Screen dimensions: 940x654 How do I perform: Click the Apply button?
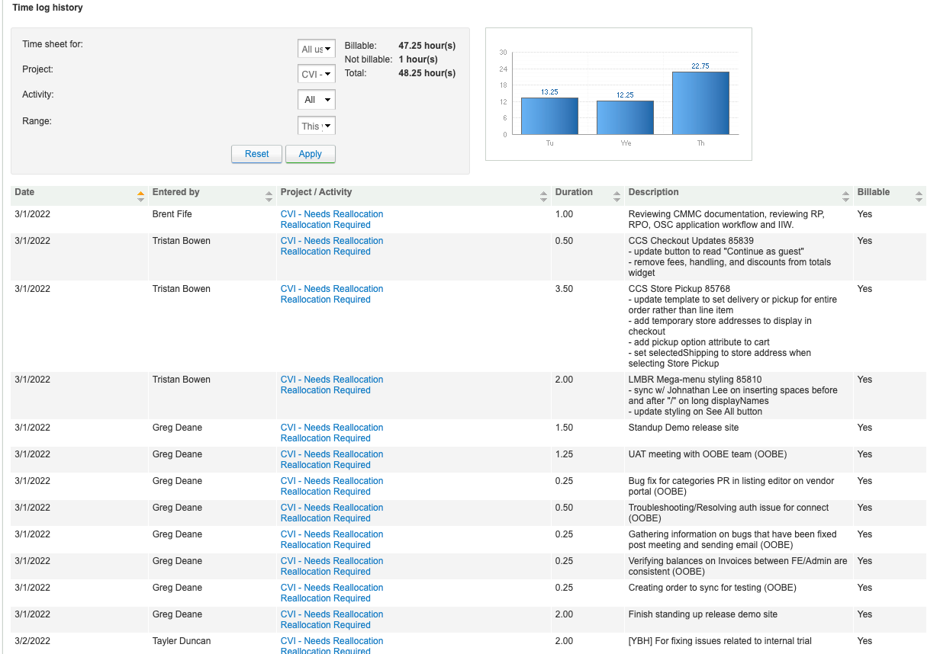click(311, 154)
